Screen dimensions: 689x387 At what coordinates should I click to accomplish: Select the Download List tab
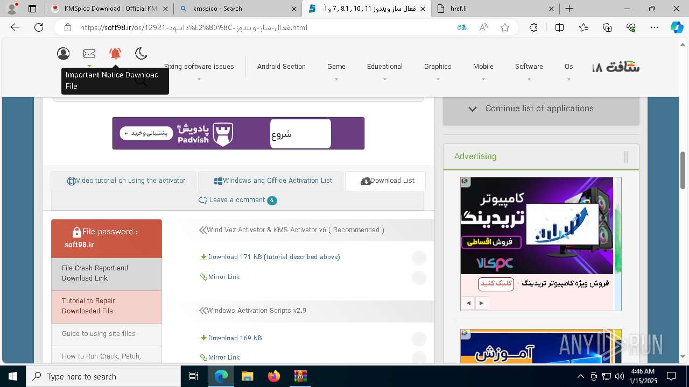[385, 181]
